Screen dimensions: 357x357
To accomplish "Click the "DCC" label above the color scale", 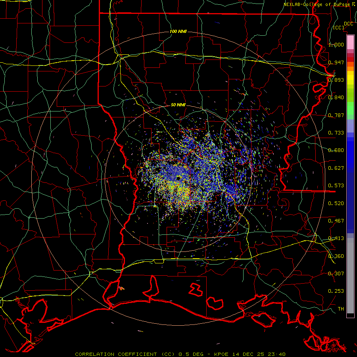I will tap(349, 24).
